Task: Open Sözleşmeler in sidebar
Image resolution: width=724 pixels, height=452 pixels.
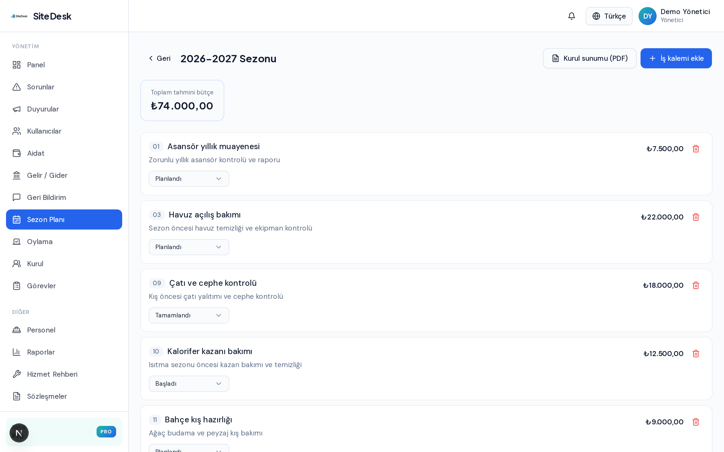Action: [x=64, y=397]
